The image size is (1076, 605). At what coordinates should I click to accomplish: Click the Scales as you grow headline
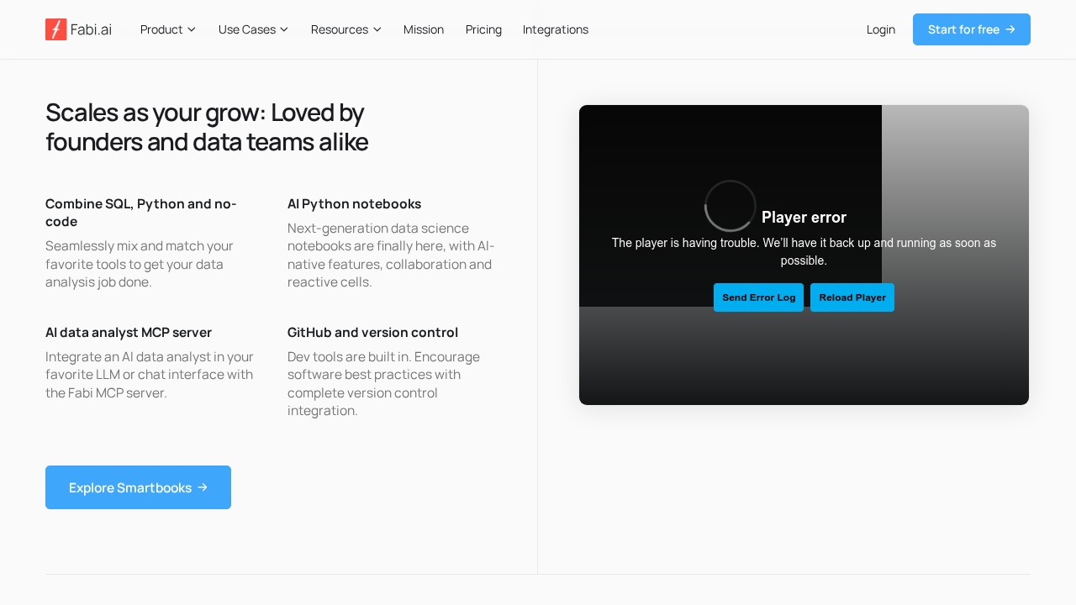pyautogui.click(x=207, y=127)
